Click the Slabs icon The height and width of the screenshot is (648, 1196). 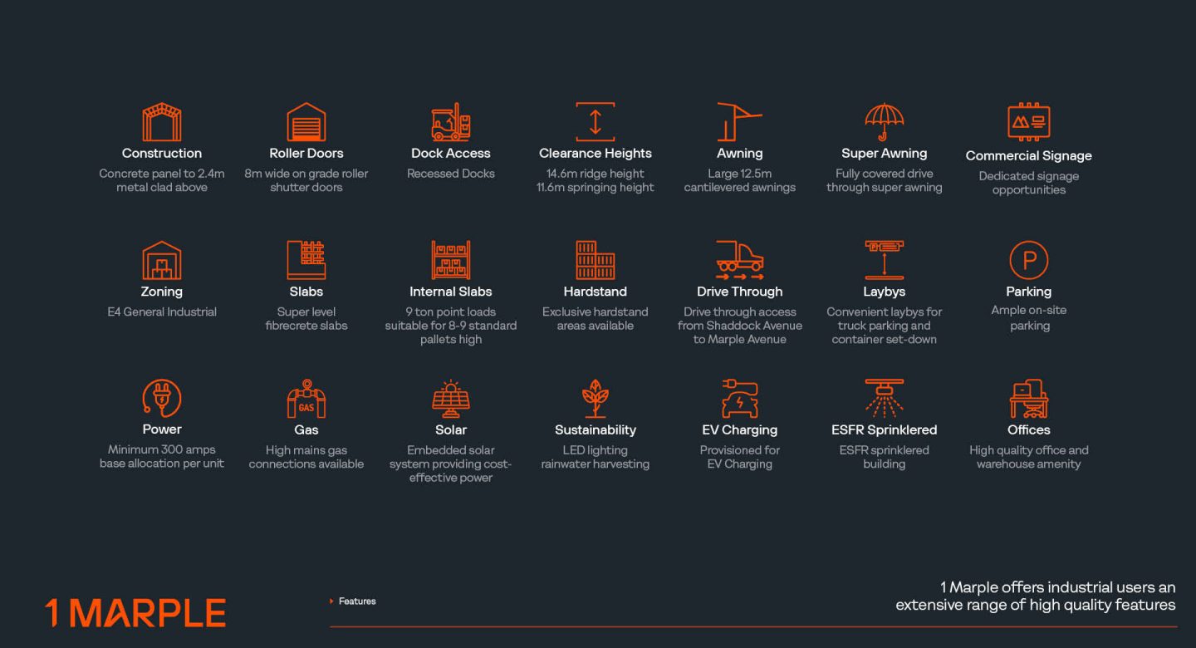[x=306, y=260]
